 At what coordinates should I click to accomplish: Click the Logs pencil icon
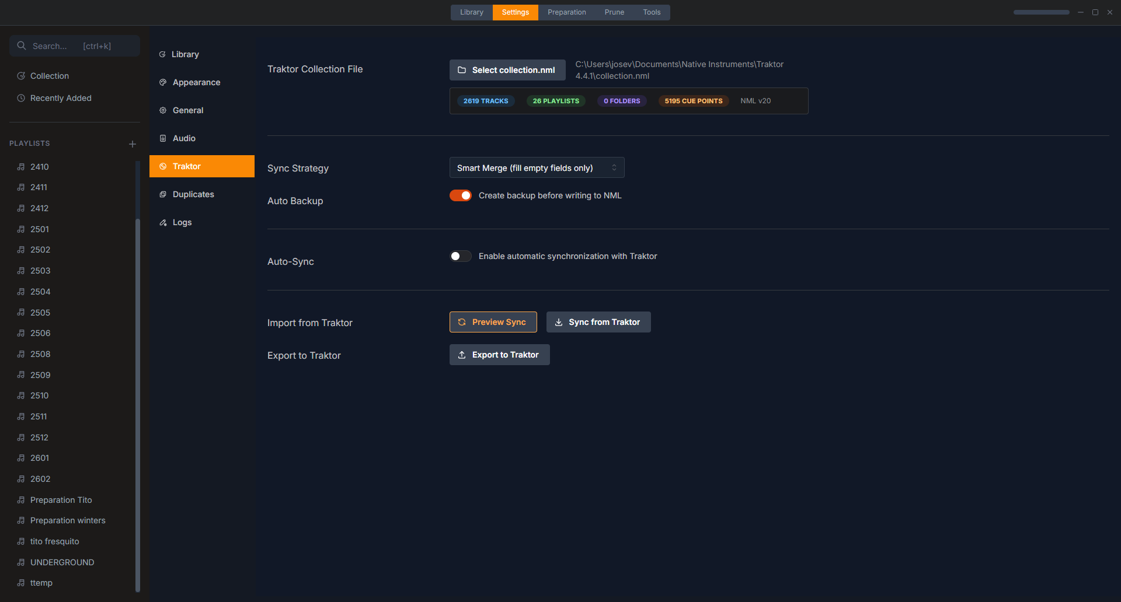coord(162,222)
